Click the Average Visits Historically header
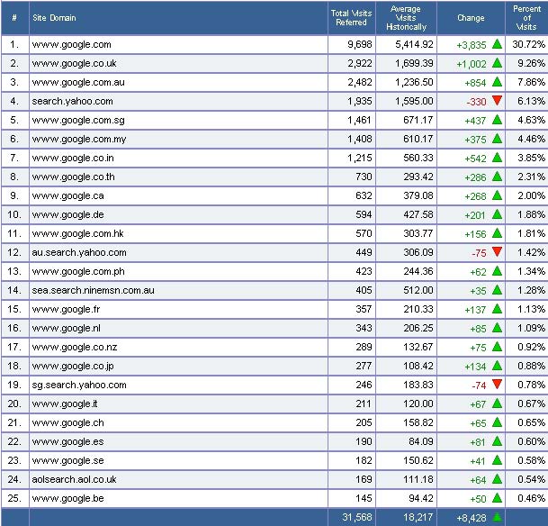 [406, 18]
